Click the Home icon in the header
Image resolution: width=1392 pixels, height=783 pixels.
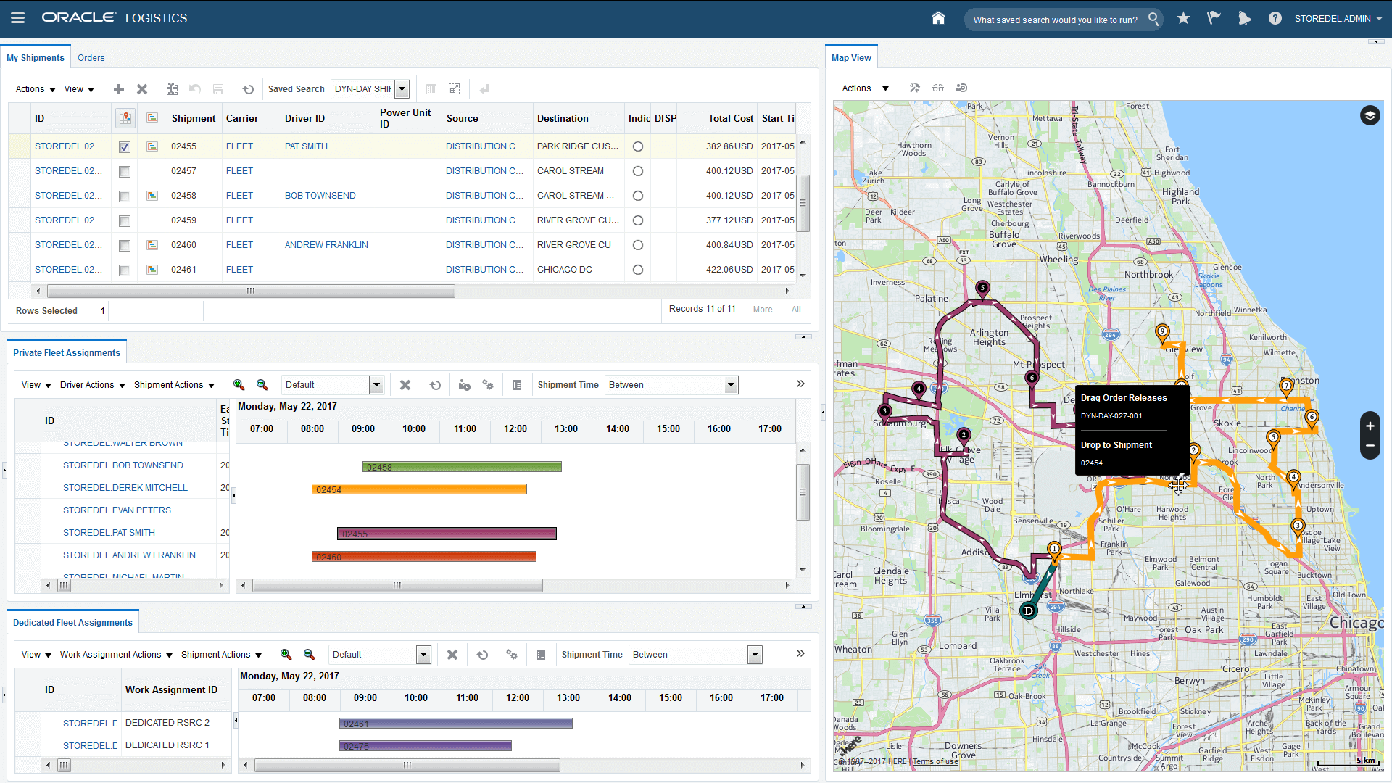click(x=938, y=18)
